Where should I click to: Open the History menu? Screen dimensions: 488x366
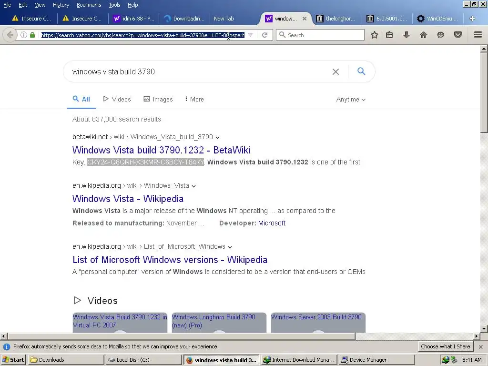tap(61, 5)
